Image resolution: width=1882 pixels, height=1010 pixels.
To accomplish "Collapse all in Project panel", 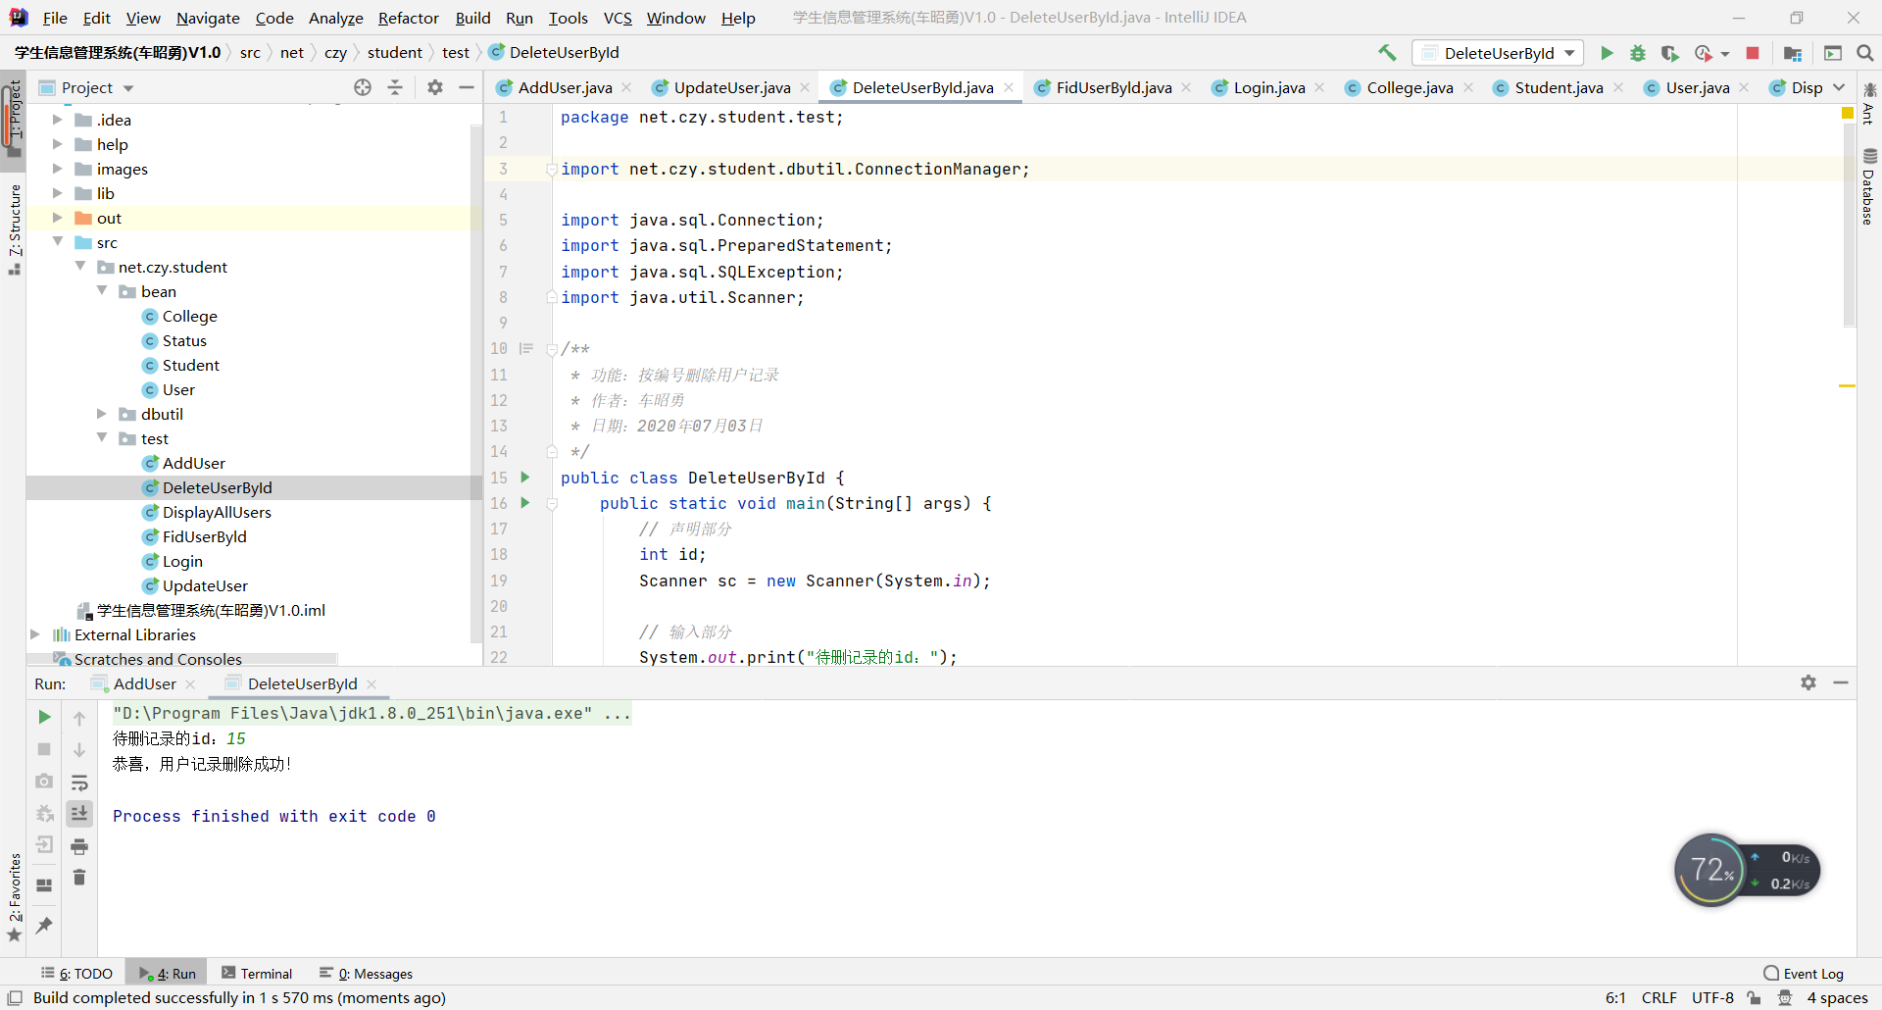I will [x=395, y=87].
